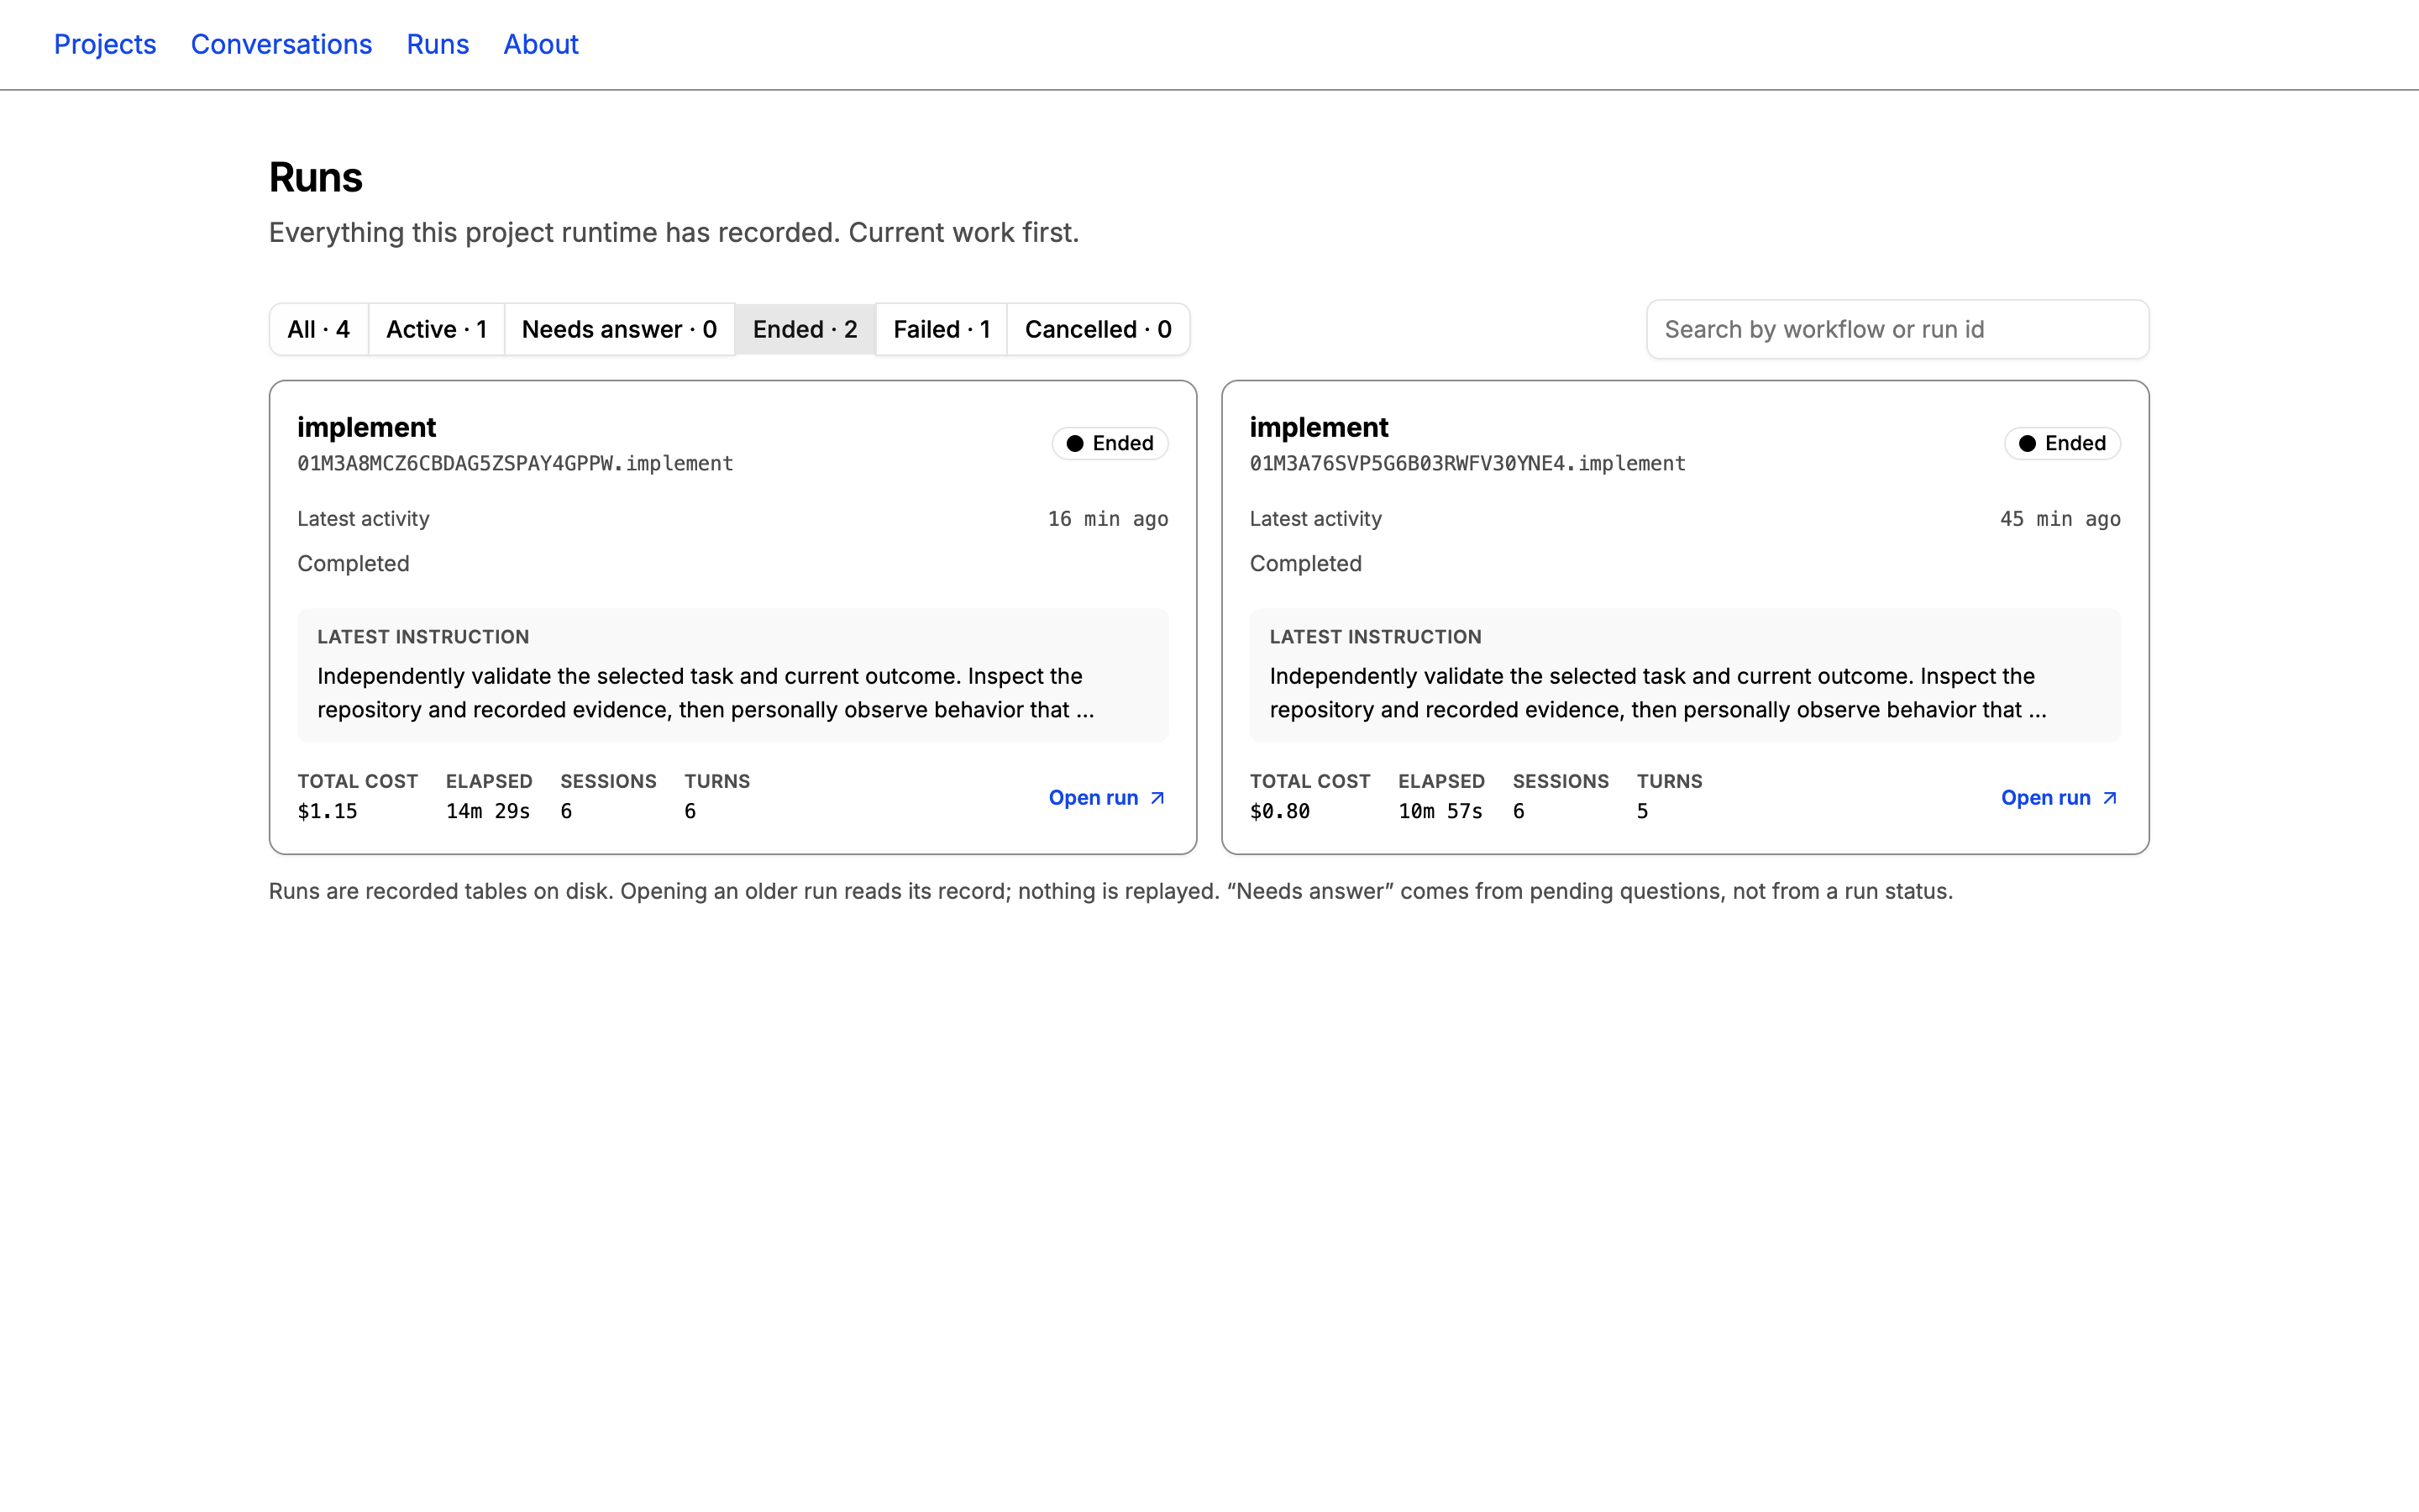Click the implement title of the run ending YNE4
The width and height of the screenshot is (2419, 1512).
(1320, 427)
